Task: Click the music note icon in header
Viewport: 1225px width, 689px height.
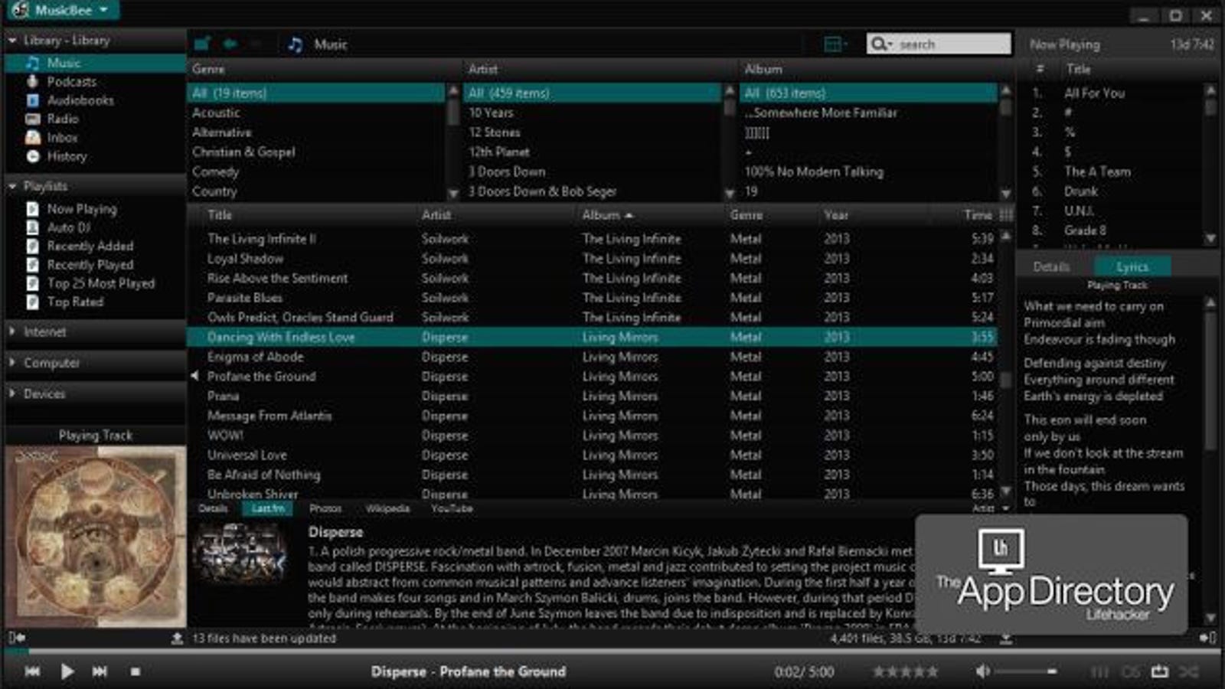Action: [295, 44]
